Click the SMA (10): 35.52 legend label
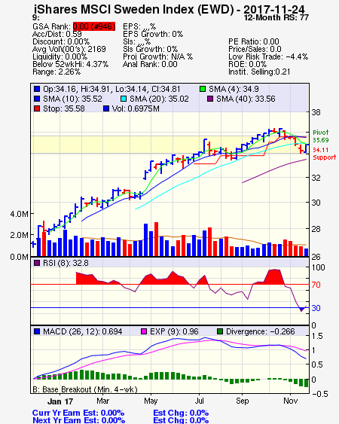The image size is (339, 424). click(72, 99)
